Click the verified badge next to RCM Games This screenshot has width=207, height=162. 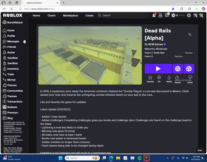pyautogui.click(x=165, y=44)
